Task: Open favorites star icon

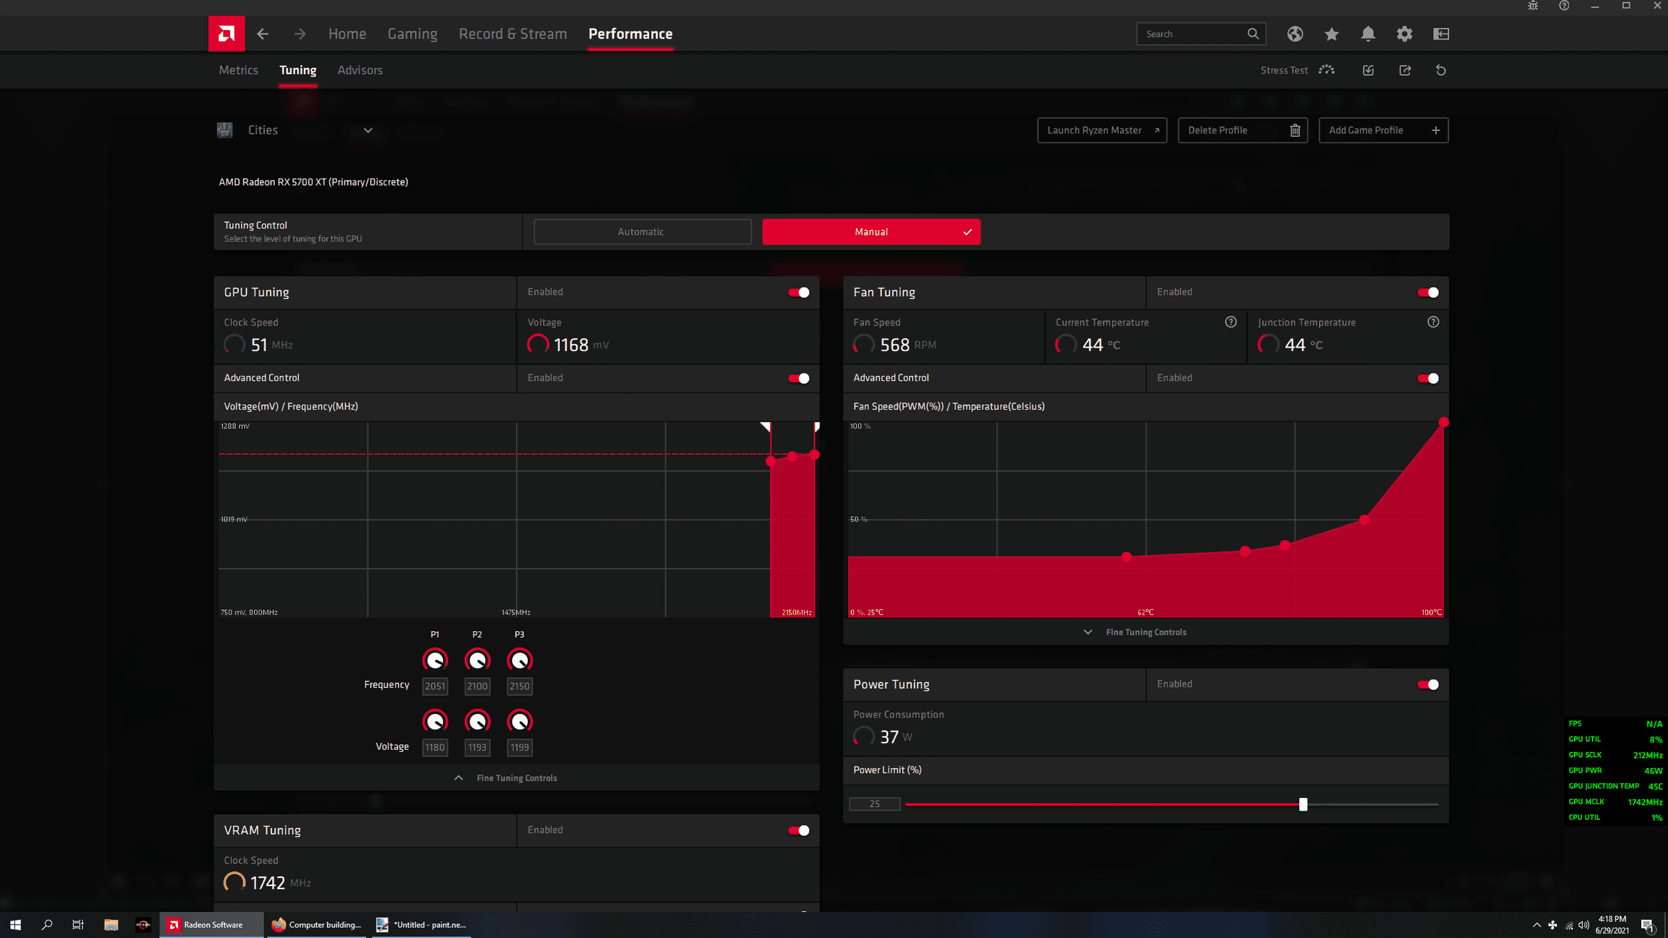Action: click(x=1332, y=34)
